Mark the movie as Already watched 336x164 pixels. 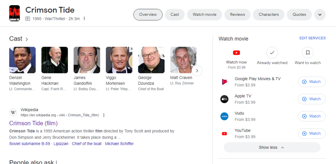272,53
